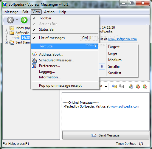The height and width of the screenshot is (149, 152).
Task: Click the 14:25:30 timestamp in message header
Action: [108, 27]
